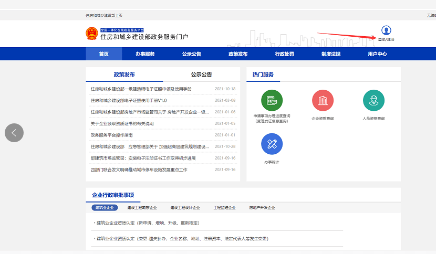Switch to the 公示公告 tab in news panel
Viewport: 436px width, 254px height.
[x=201, y=75]
